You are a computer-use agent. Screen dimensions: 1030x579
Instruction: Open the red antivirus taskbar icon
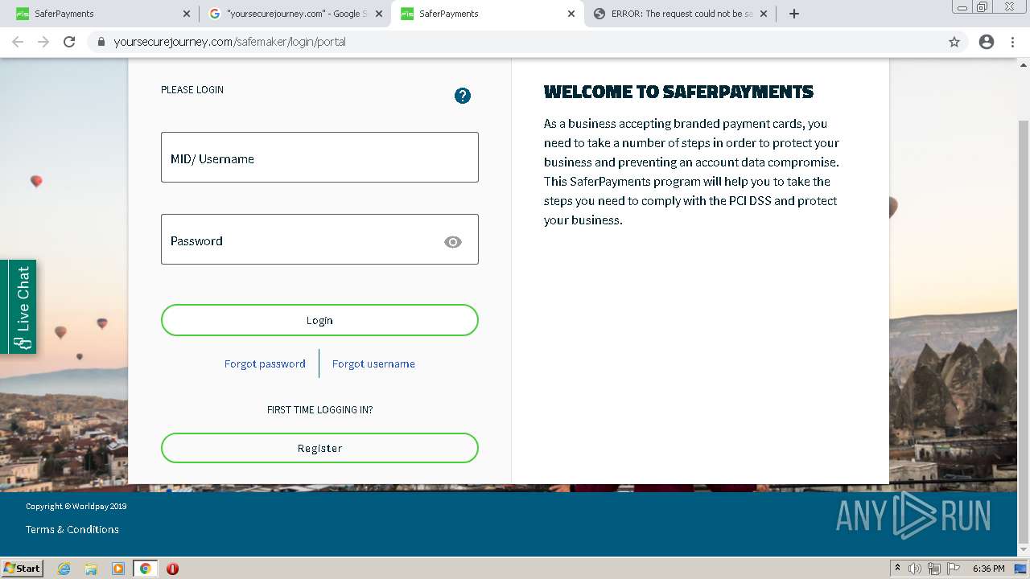coord(172,569)
